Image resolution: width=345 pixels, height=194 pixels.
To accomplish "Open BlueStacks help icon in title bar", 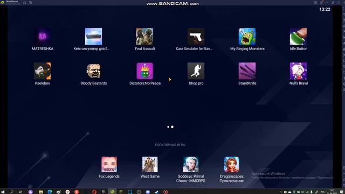I will coord(315,3).
